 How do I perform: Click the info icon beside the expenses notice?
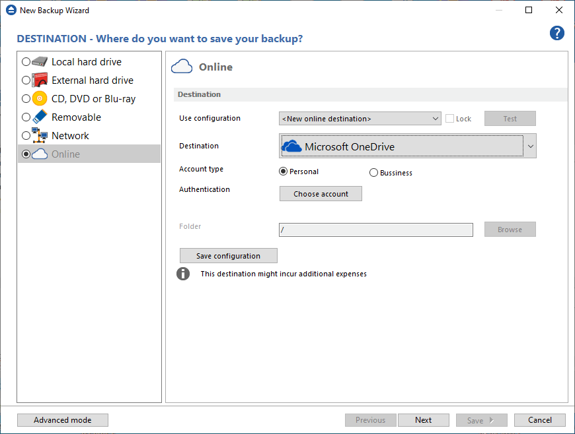click(x=183, y=273)
